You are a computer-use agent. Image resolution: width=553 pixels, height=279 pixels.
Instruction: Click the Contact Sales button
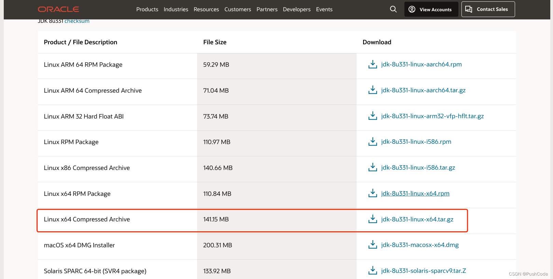tap(488, 9)
